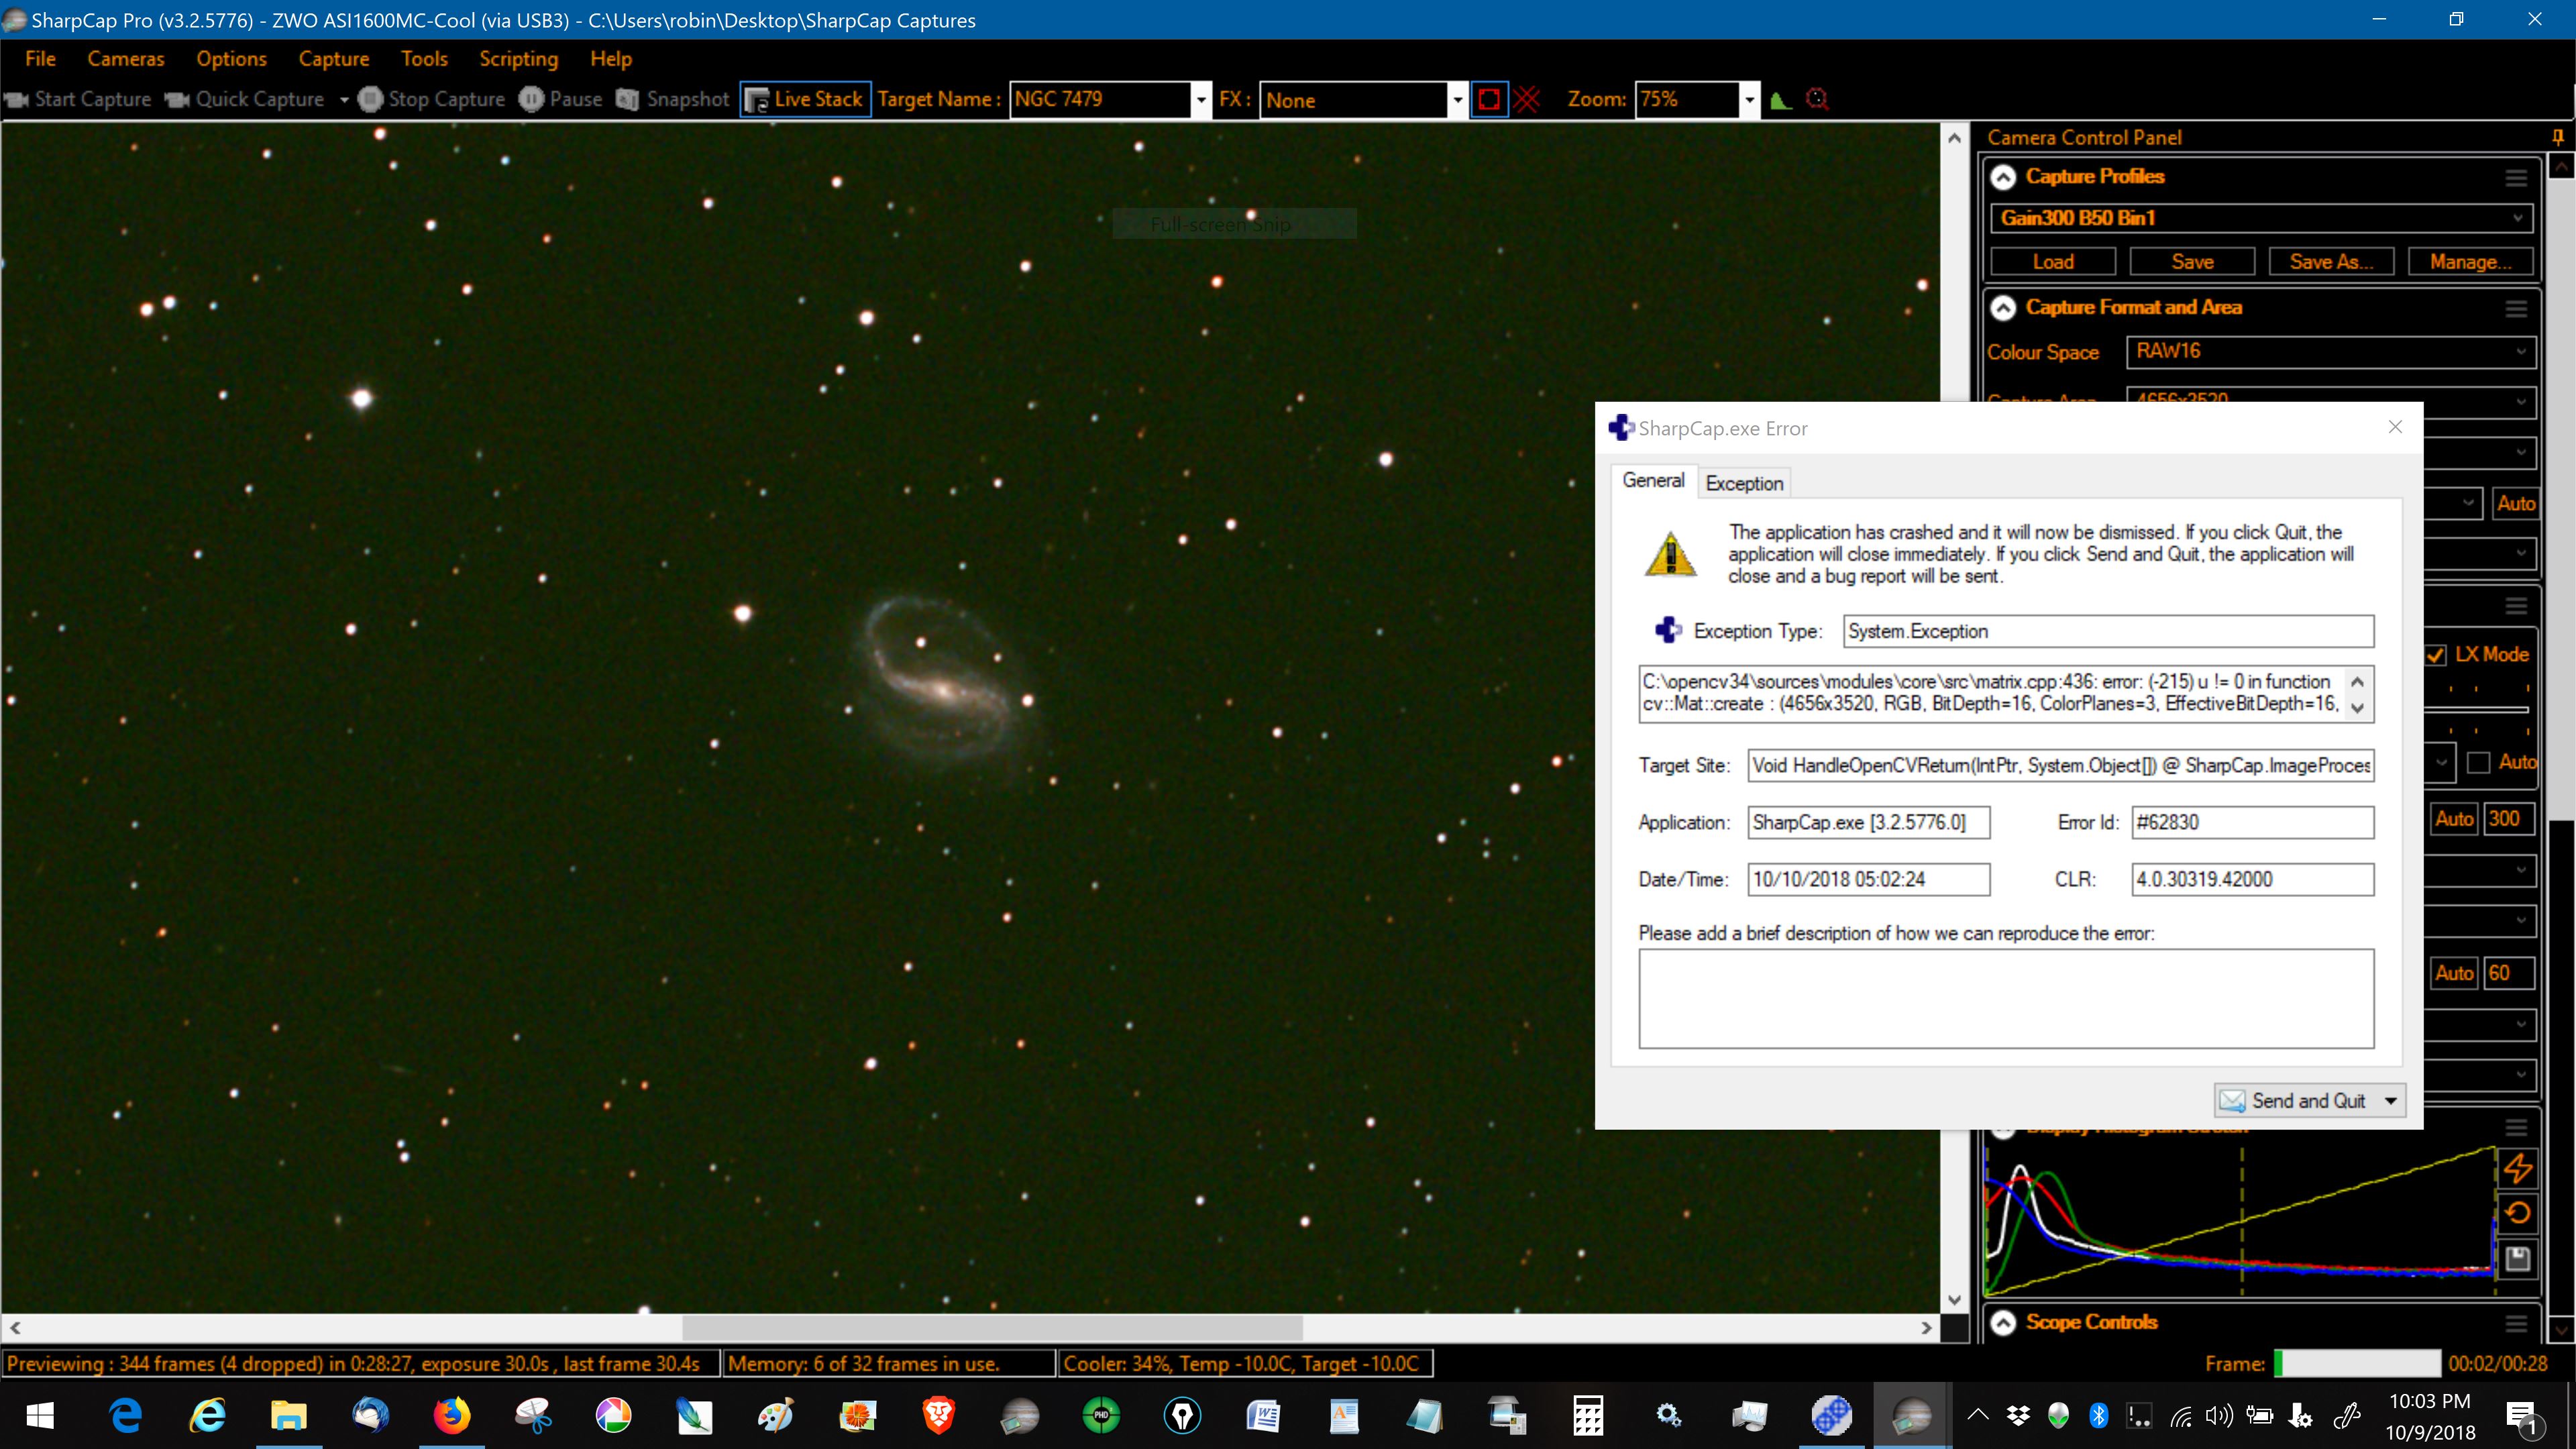Toggle the Live Stack tool
2576x1449 pixels.
coord(805,99)
